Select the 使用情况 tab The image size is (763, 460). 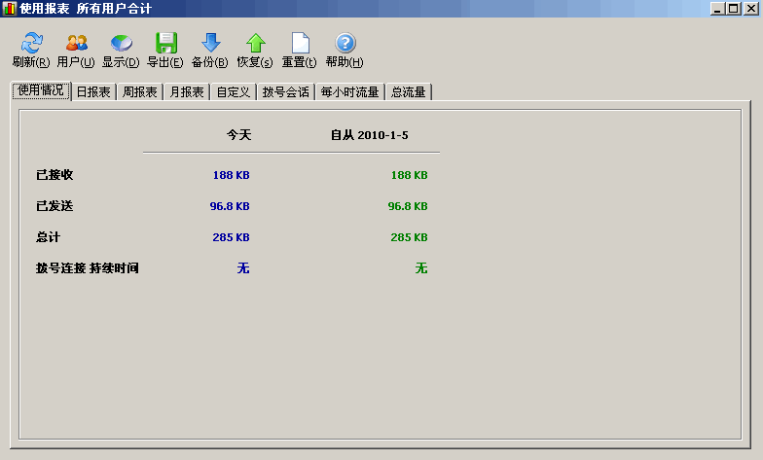point(41,90)
